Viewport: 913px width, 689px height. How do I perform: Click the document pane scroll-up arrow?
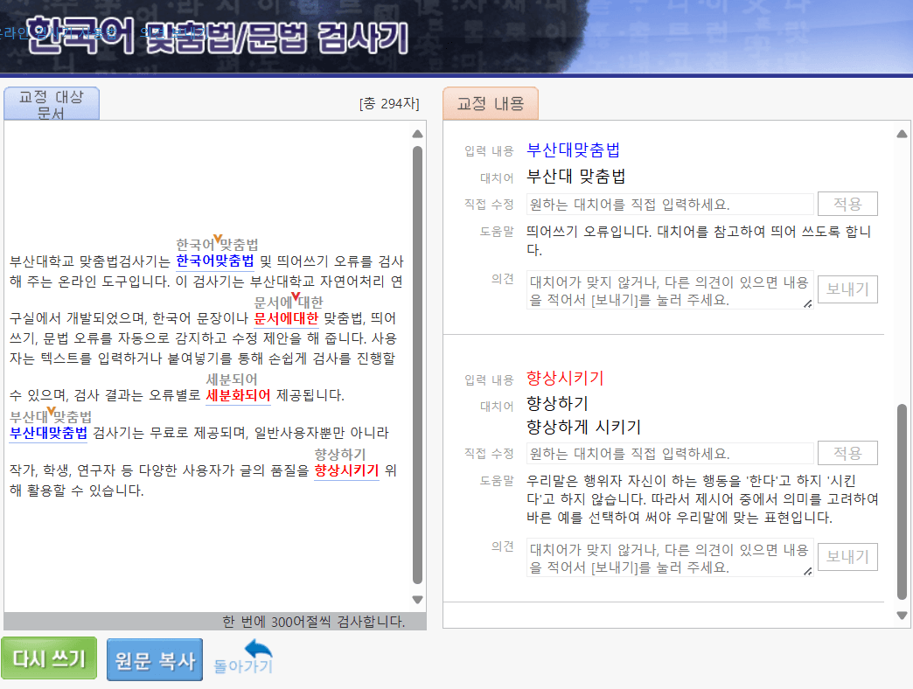tap(417, 134)
